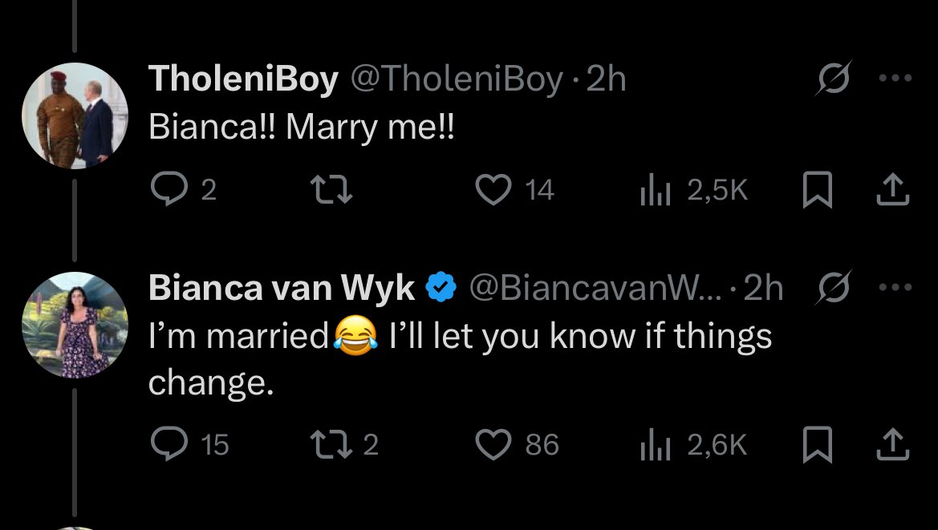Screen dimensions: 938x530
Task: Share TholeniBoy's tweet
Action: pos(893,189)
